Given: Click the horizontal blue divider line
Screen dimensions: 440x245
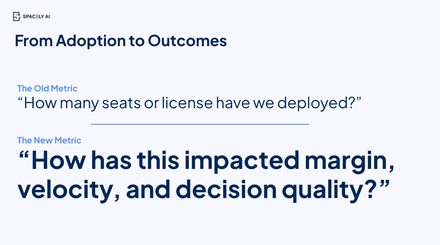Looking at the screenshot, I should point(200,124).
